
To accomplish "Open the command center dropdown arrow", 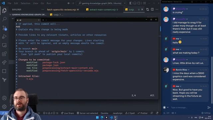I will click(124, 3).
